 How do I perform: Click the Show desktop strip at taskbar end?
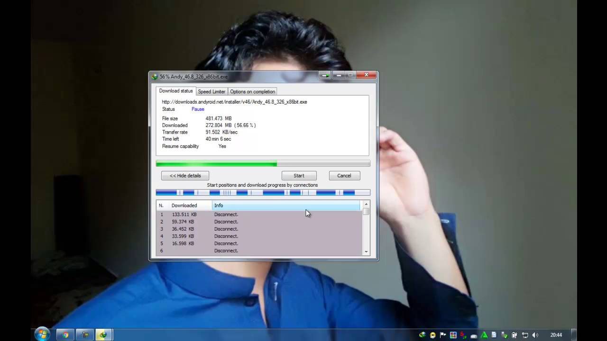[573, 335]
